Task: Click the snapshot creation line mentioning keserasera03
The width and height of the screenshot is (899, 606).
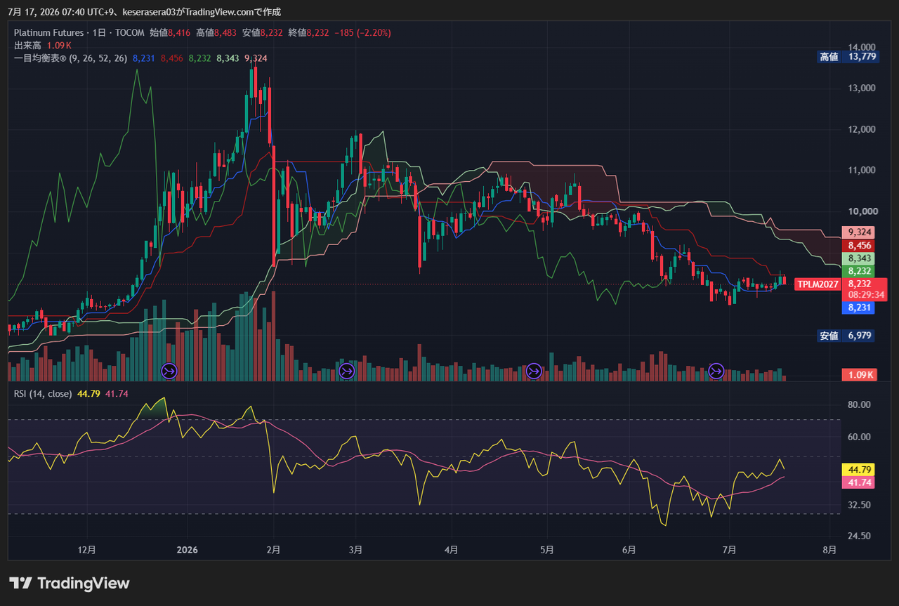Action: (144, 12)
